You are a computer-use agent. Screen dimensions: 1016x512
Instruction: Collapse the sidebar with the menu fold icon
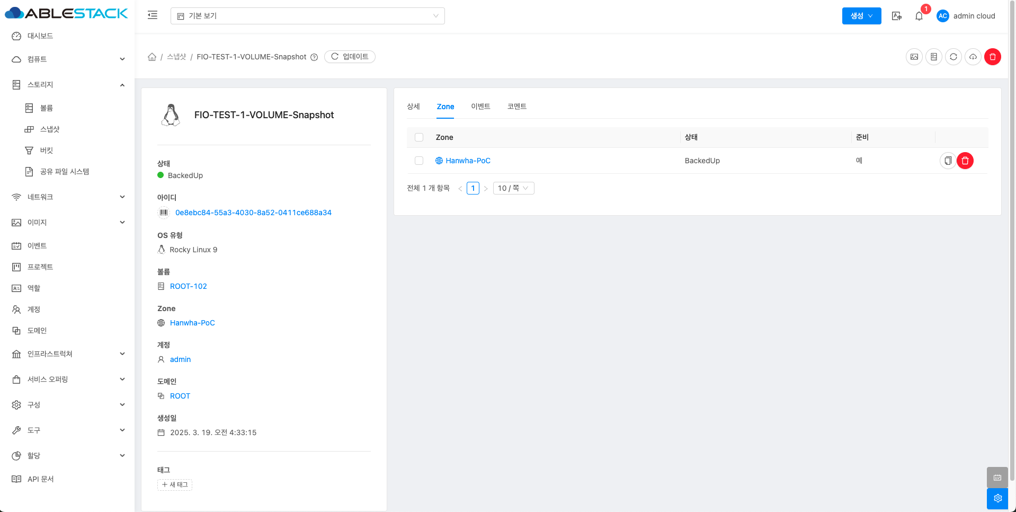coord(153,15)
